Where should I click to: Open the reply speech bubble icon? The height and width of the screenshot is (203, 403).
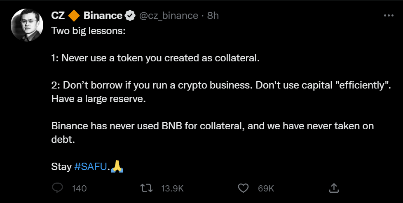point(58,188)
